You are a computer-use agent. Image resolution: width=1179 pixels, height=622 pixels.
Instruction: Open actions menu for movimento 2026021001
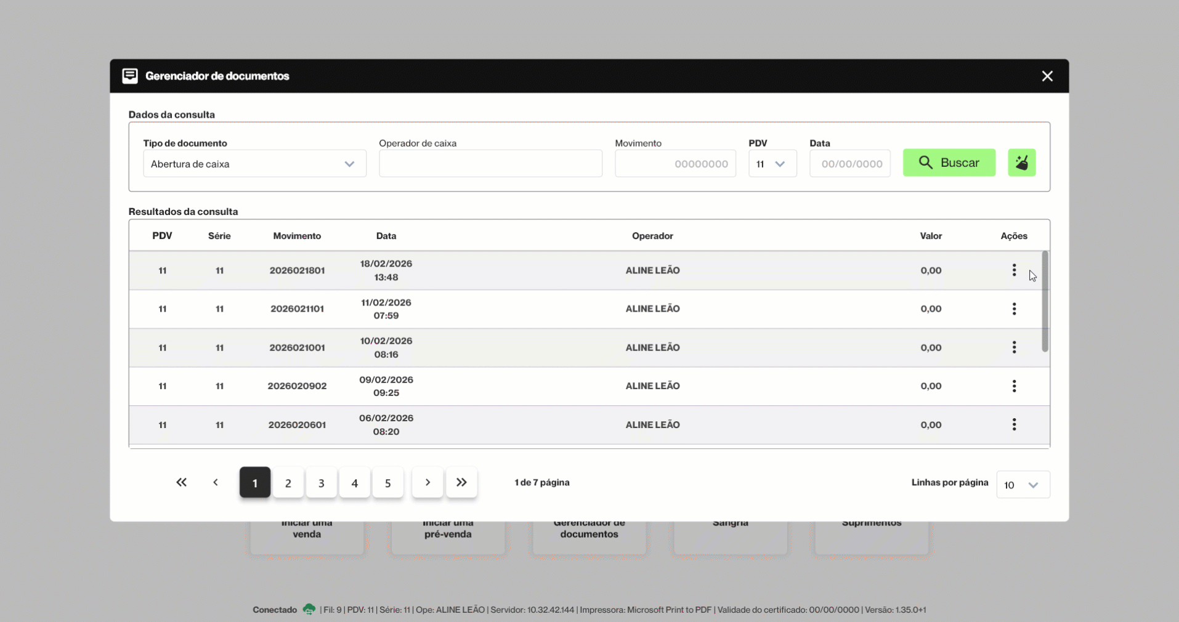pos(1014,347)
